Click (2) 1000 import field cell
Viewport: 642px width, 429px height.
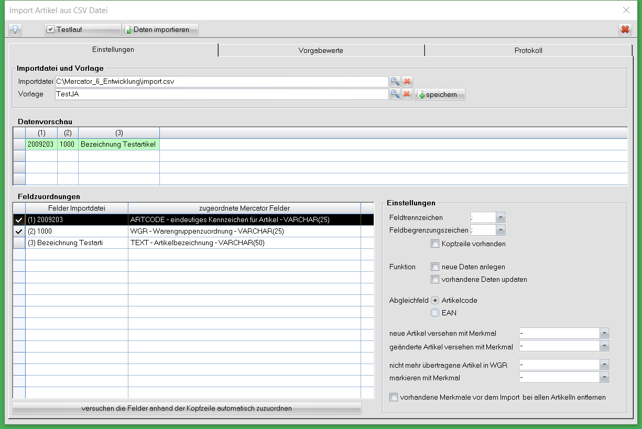pyautogui.click(x=77, y=232)
